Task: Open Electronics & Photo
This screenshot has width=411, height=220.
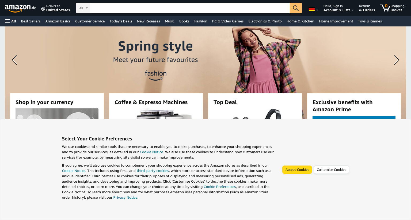Action: tap(265, 21)
